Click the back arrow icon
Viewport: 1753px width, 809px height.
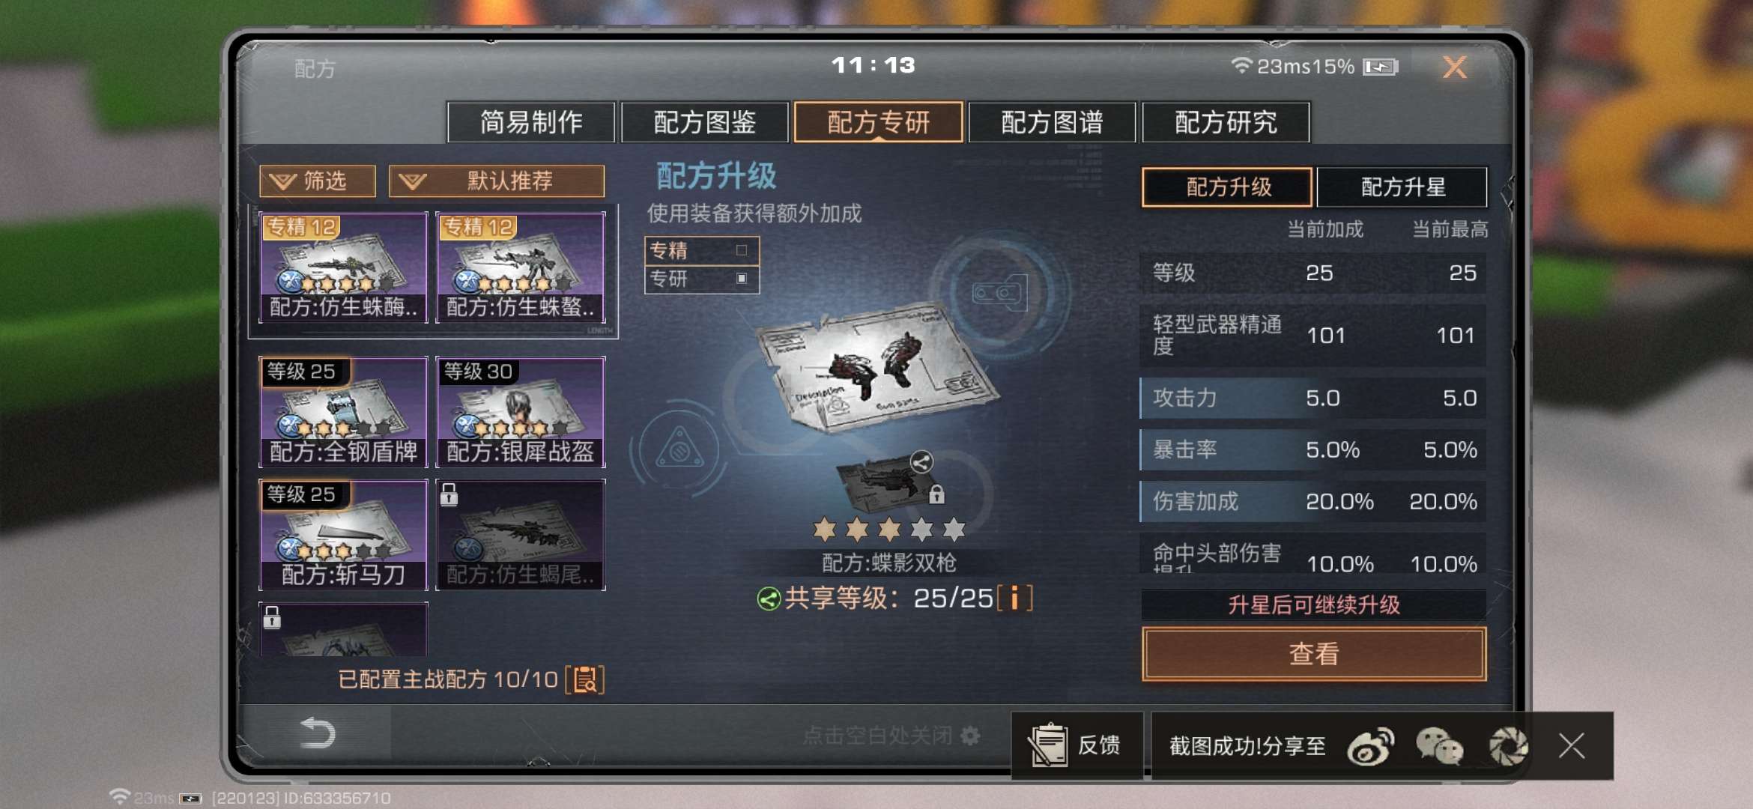[x=317, y=733]
